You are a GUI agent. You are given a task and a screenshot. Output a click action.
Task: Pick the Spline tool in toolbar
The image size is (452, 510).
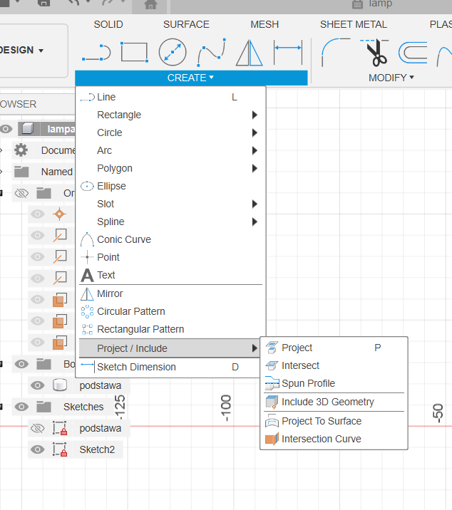211,52
